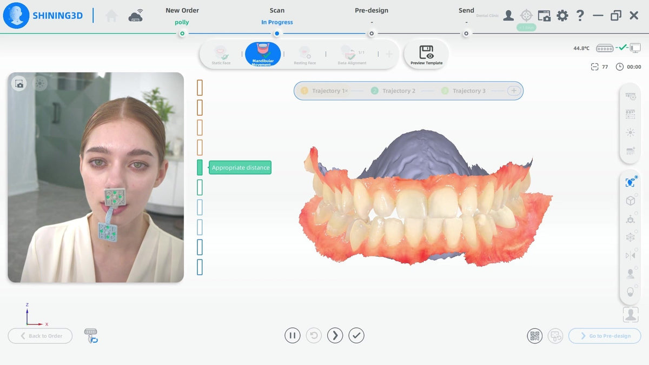The width and height of the screenshot is (649, 365).
Task: Click the second icon in the upper right toolbar
Action: click(x=630, y=114)
